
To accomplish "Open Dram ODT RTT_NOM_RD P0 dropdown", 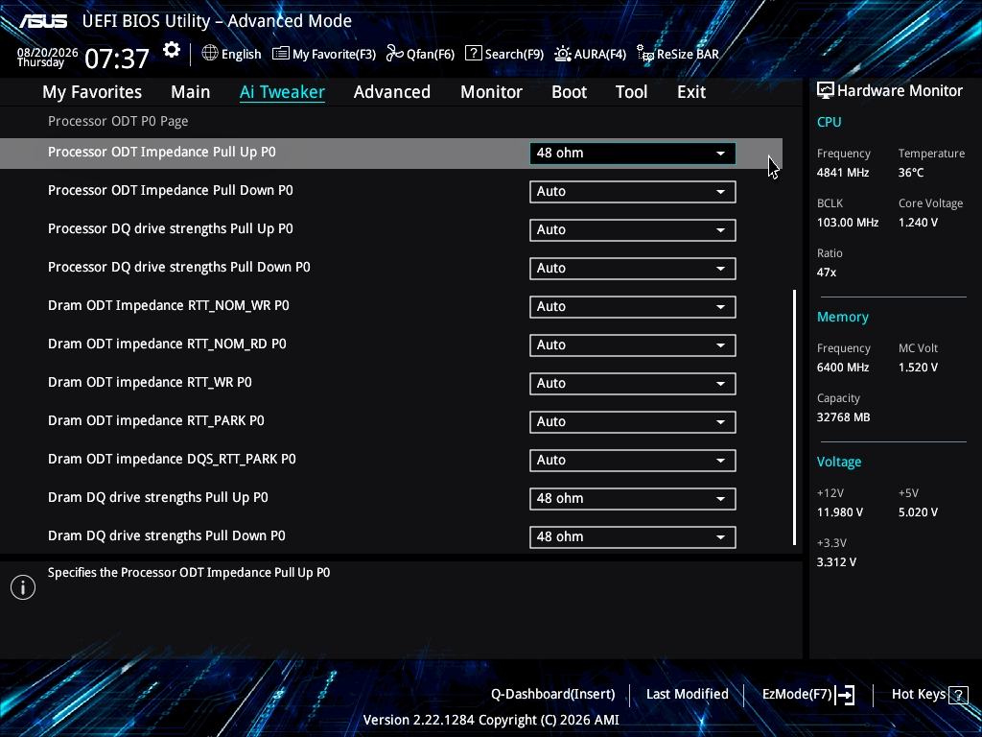I will pyautogui.click(x=633, y=345).
